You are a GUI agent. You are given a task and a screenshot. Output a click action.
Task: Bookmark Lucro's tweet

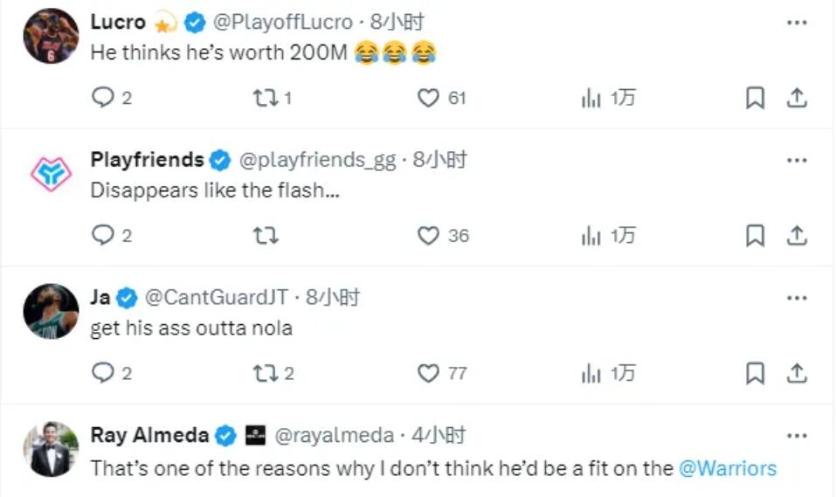(x=755, y=98)
